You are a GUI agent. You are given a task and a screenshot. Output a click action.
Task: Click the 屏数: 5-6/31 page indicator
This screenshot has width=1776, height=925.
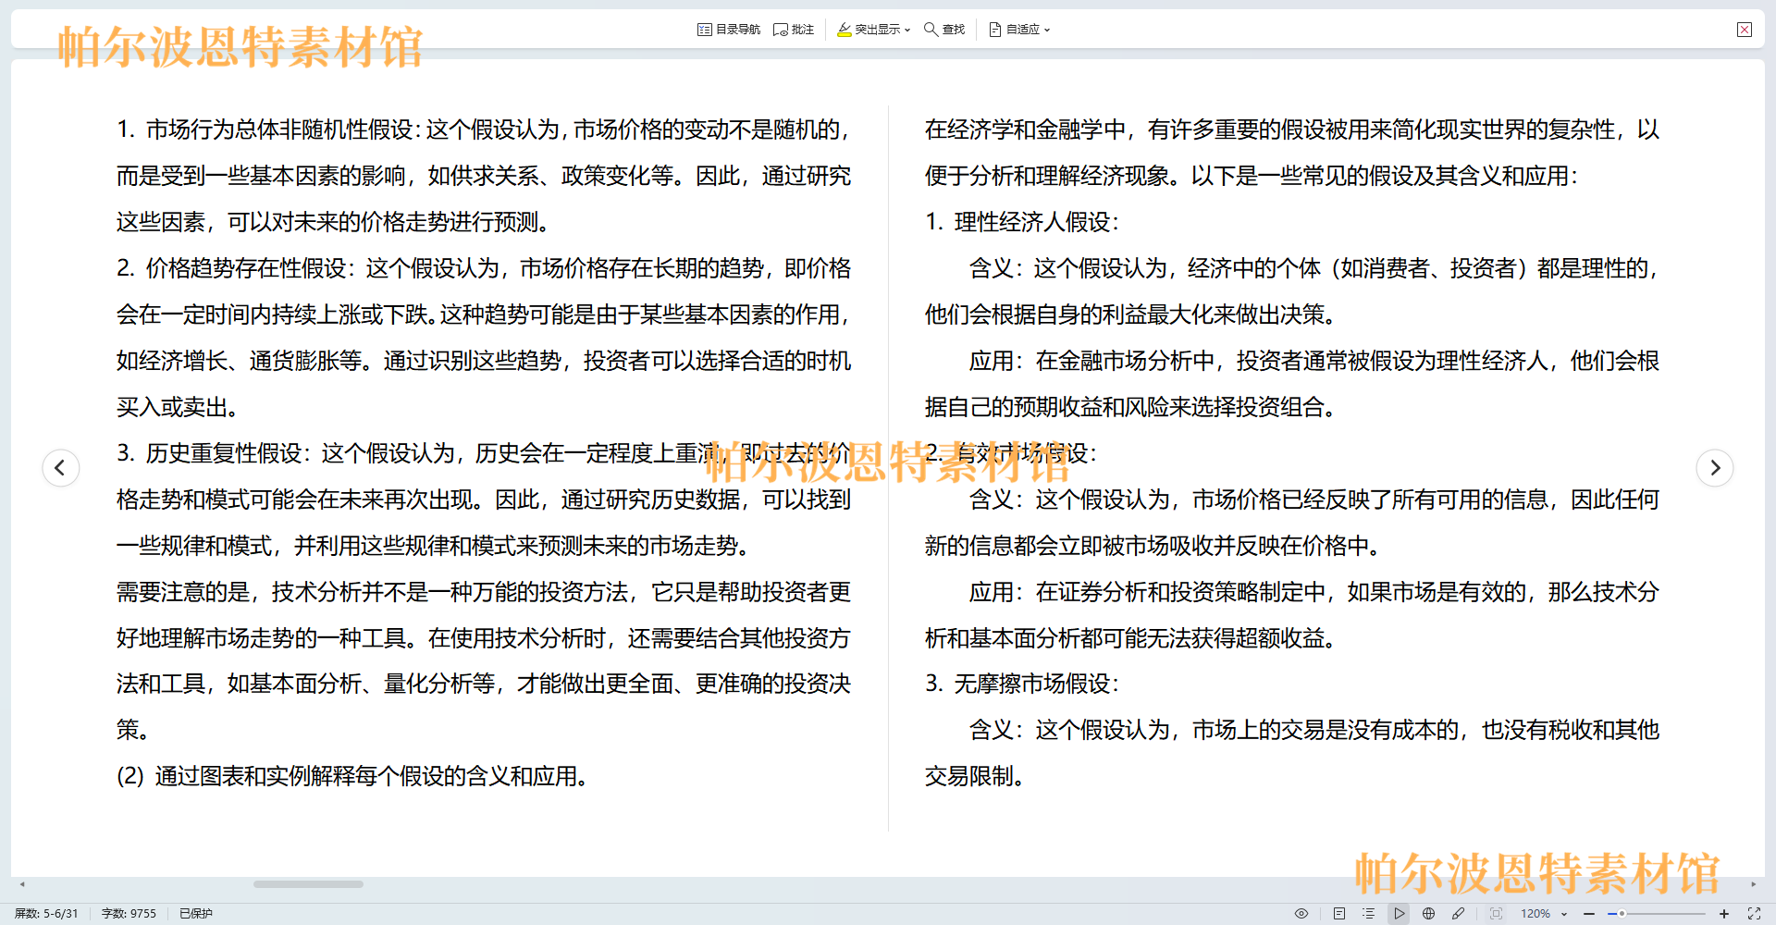click(46, 913)
